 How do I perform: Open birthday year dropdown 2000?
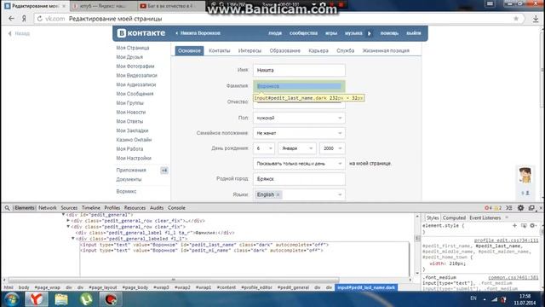pyautogui.click(x=332, y=148)
